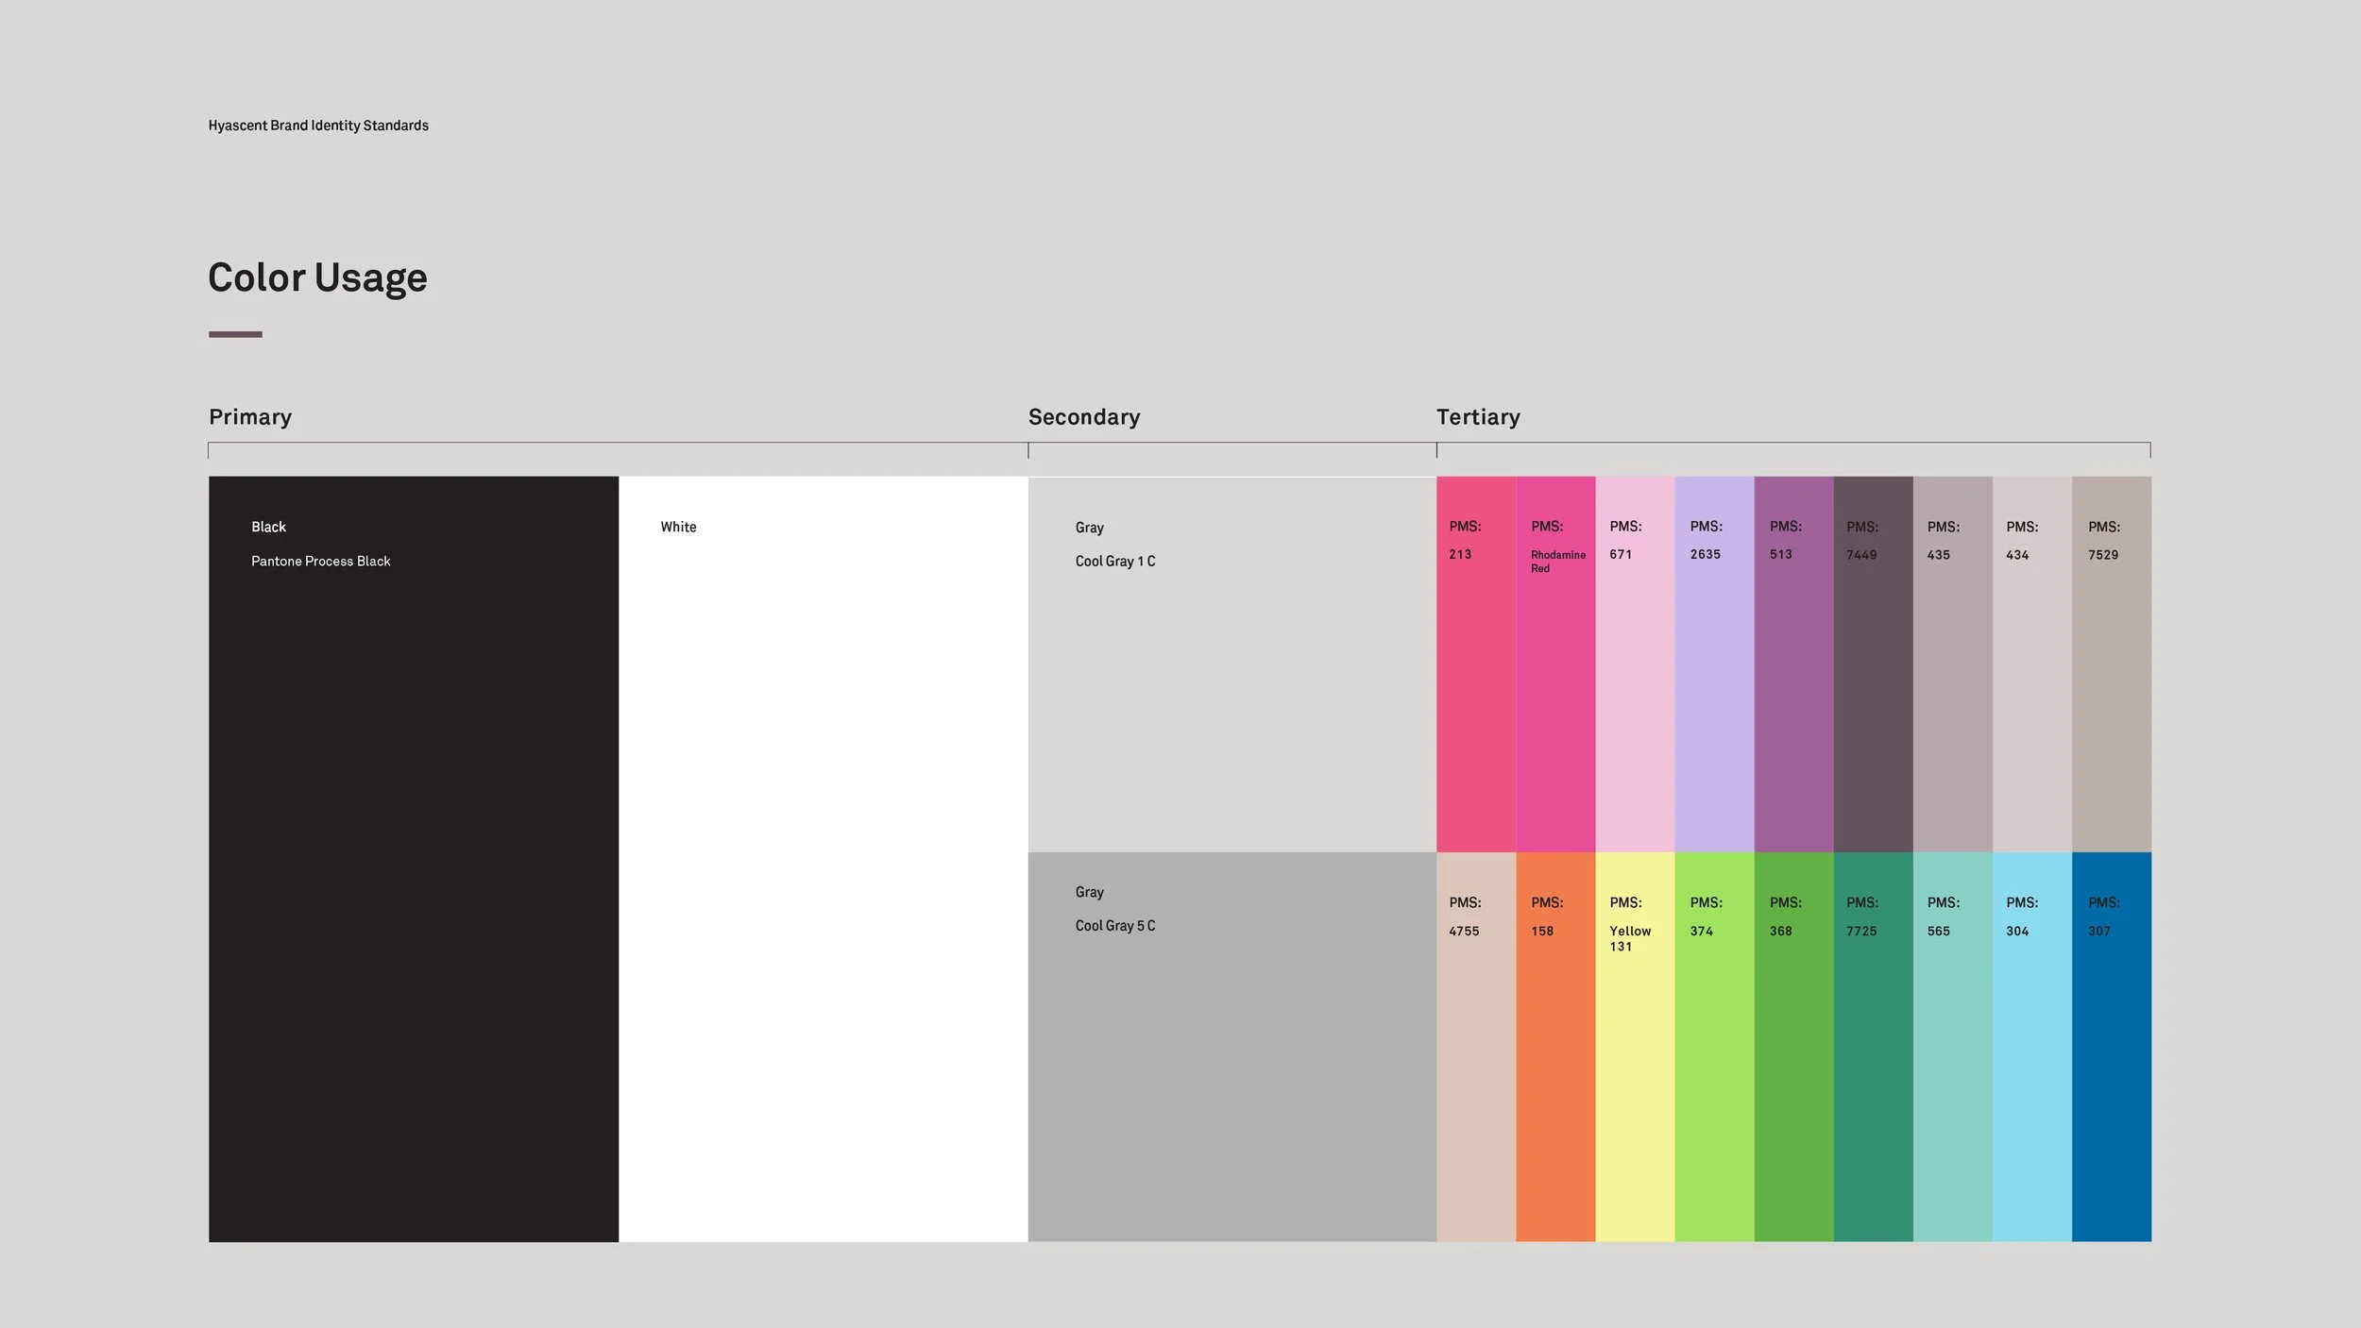
Task: Click the PMS Yellow 131 swatch
Action: 1636,1047
